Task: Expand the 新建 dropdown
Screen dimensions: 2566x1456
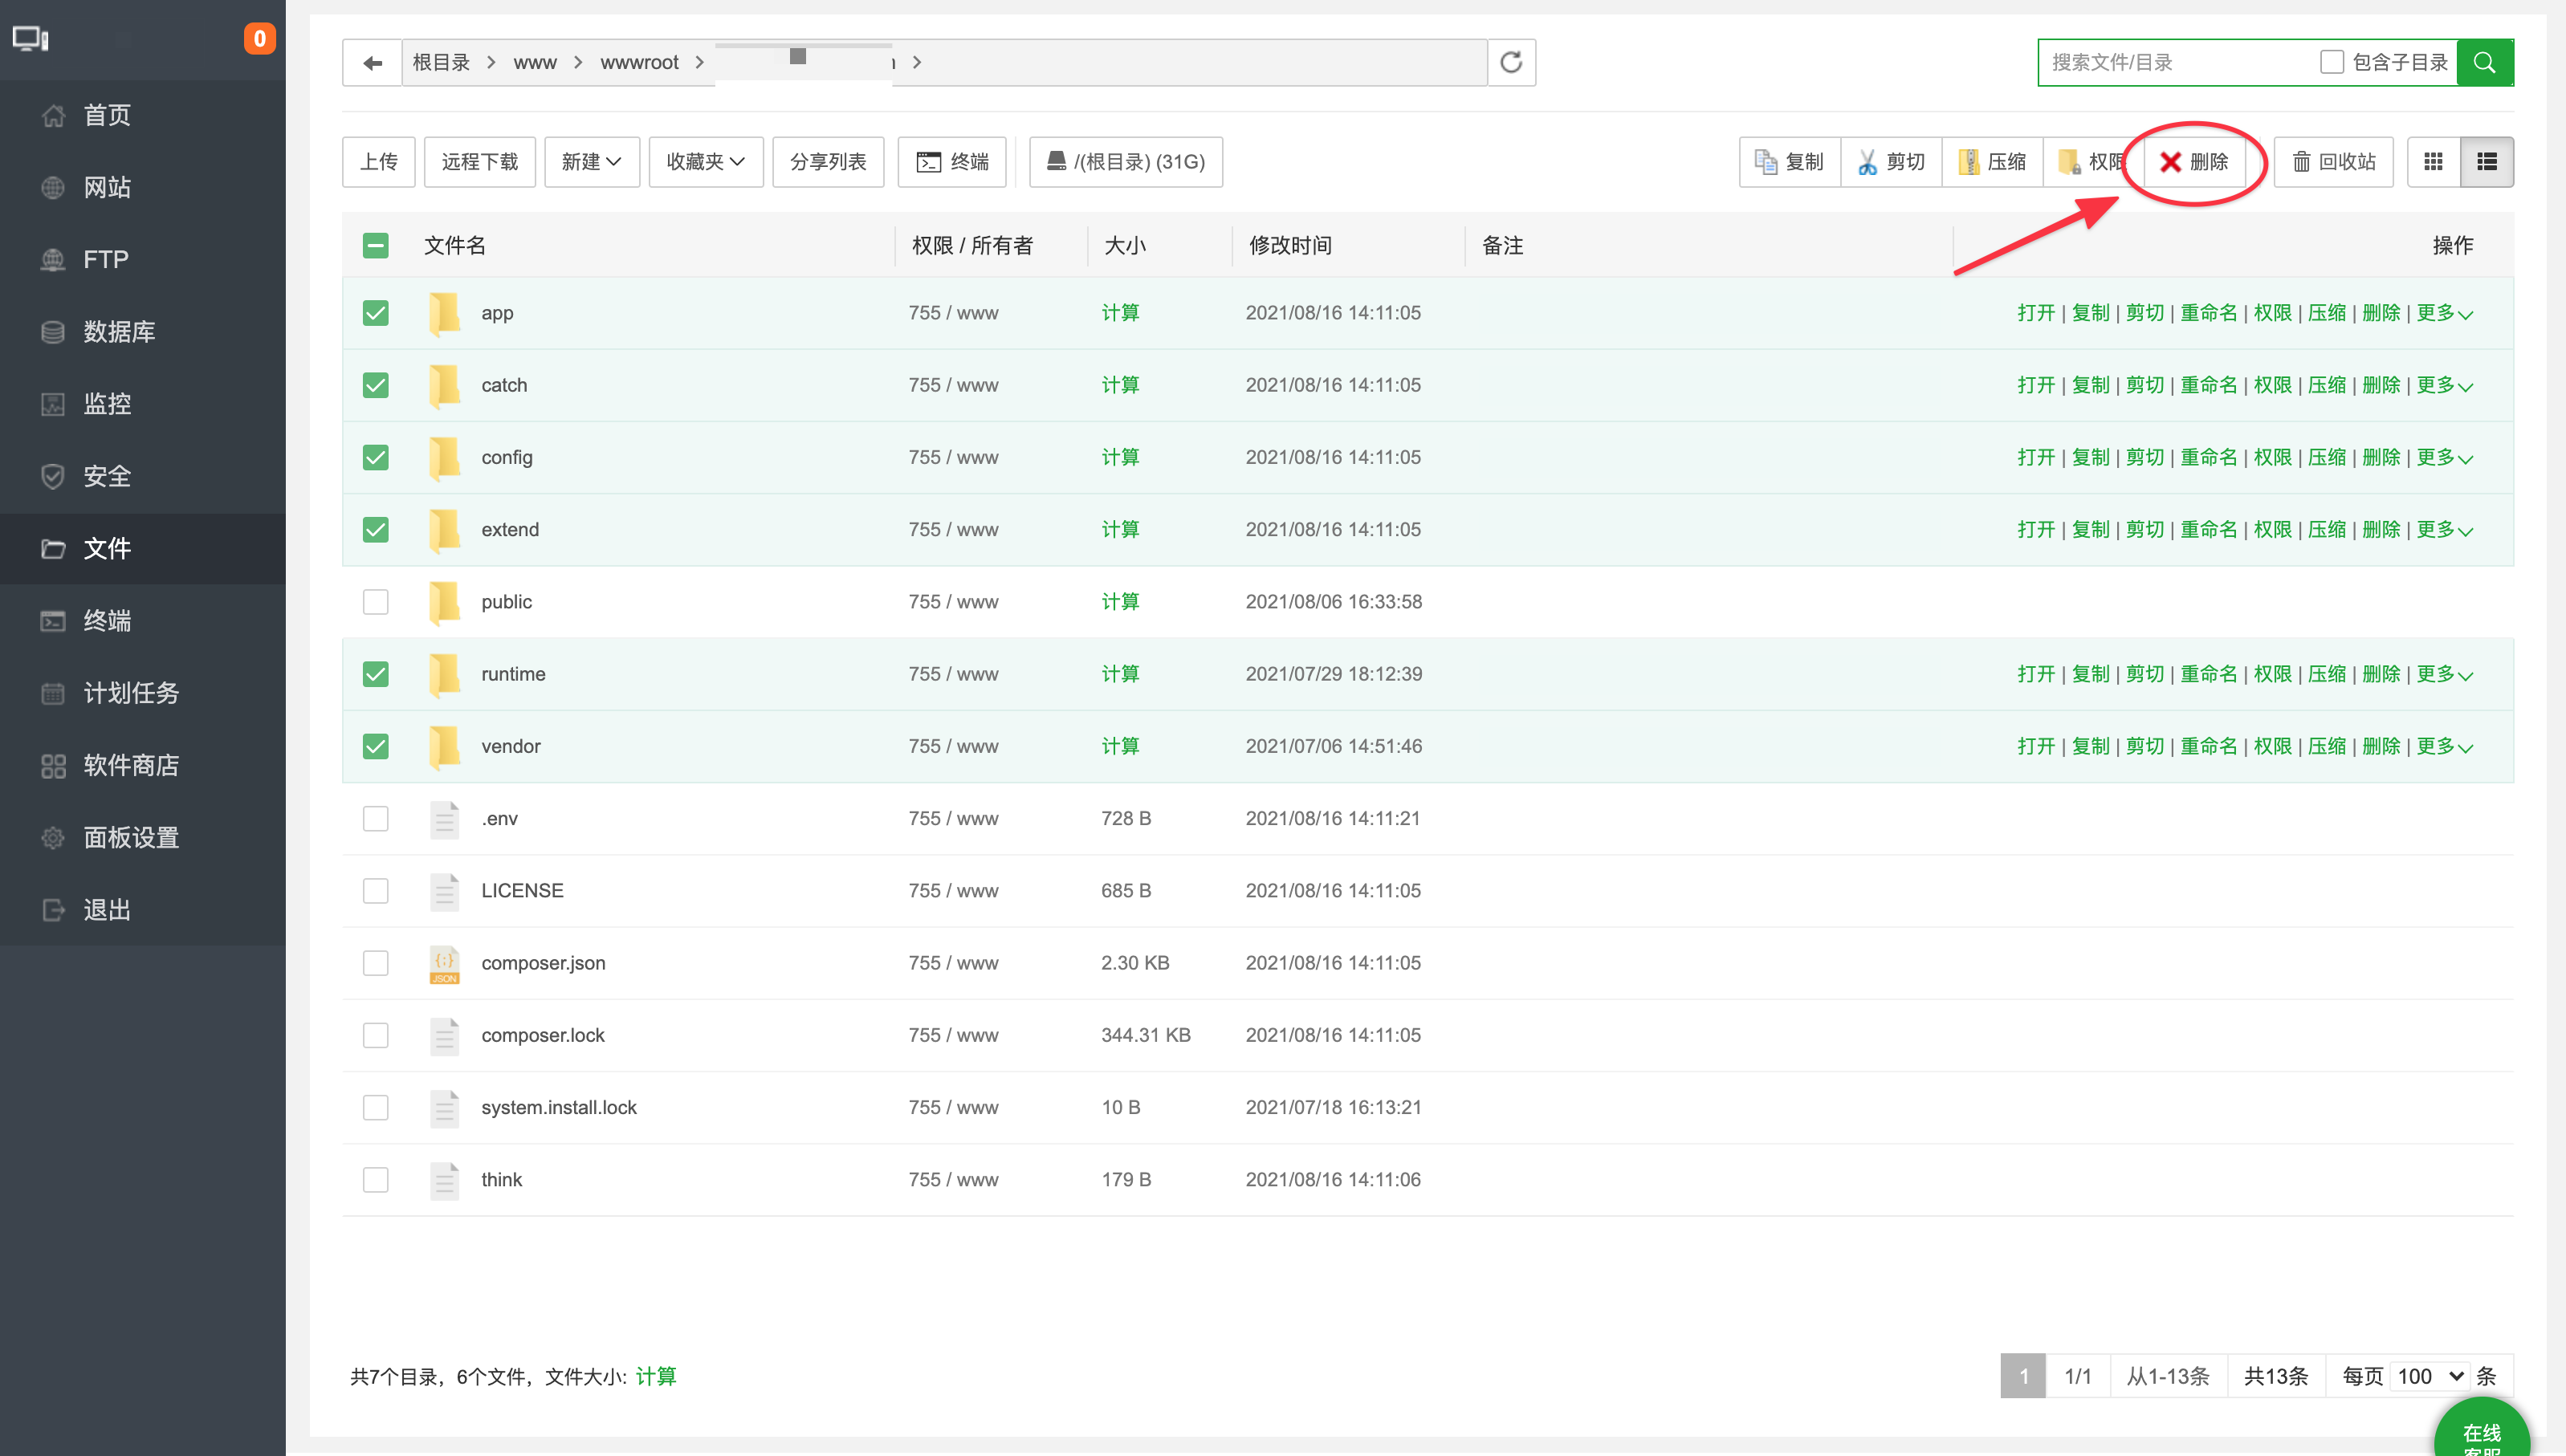Action: [x=591, y=161]
